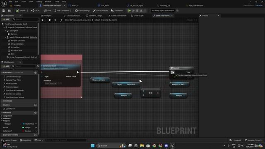Screen dimensions: 265x149
Task: Close the Details panel tab
Action: (x=218, y=16)
